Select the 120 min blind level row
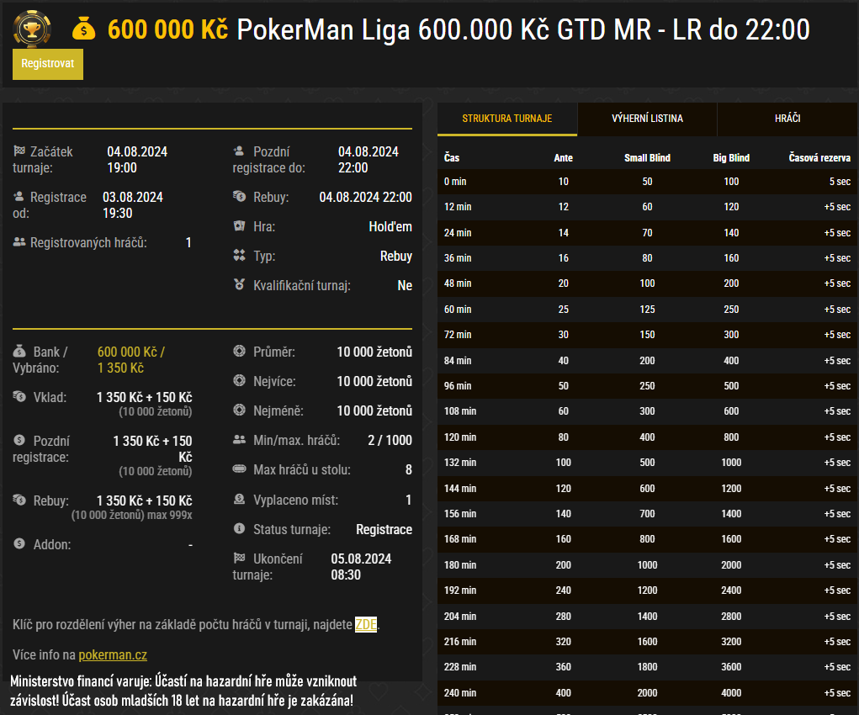859x715 pixels. pyautogui.click(x=648, y=437)
